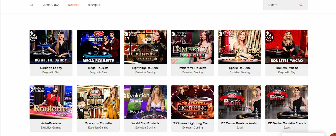
Task: Click the EZ Dealer Roulette Arabic title
Action: (x=240, y=123)
